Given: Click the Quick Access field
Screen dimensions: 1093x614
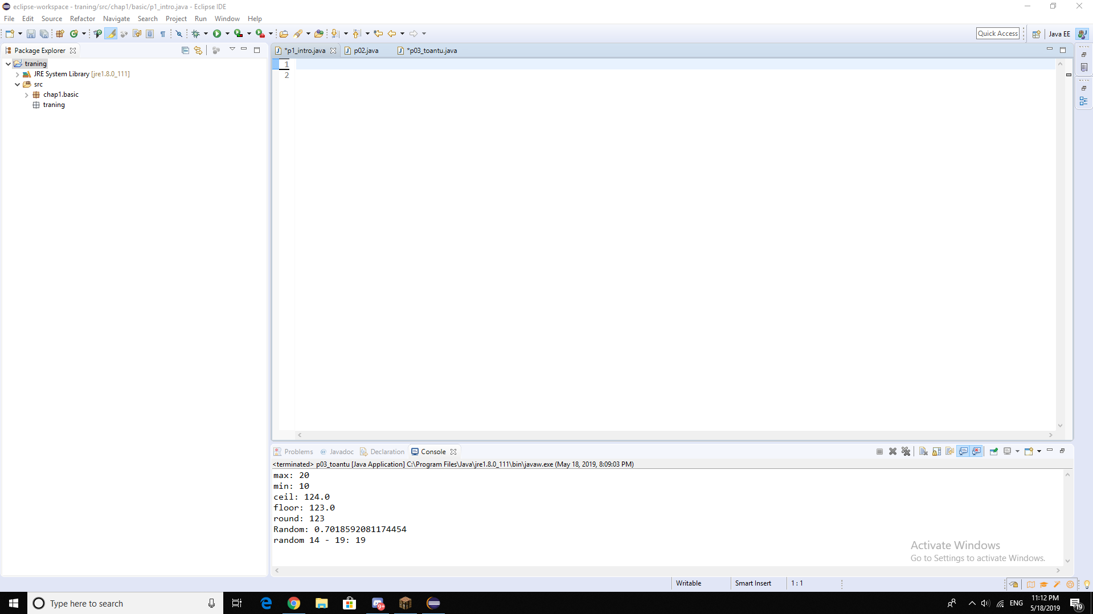Looking at the screenshot, I should (997, 34).
